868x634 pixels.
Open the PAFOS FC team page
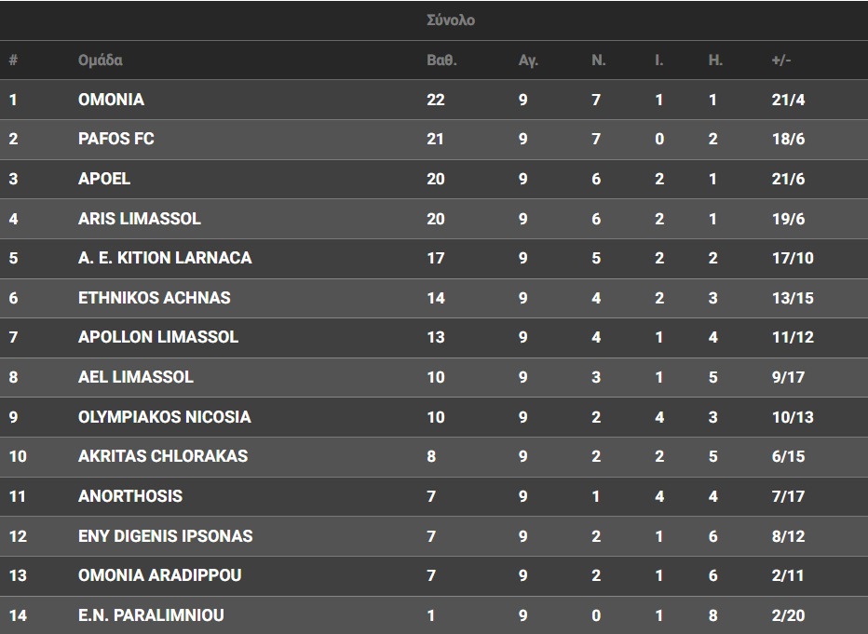[116, 139]
